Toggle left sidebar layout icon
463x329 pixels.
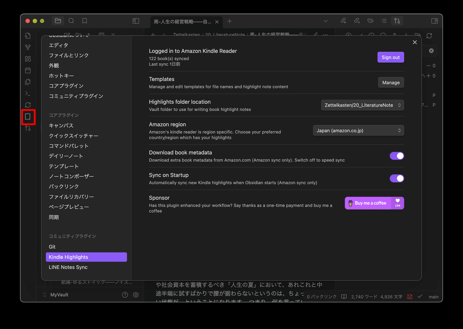tap(136, 21)
